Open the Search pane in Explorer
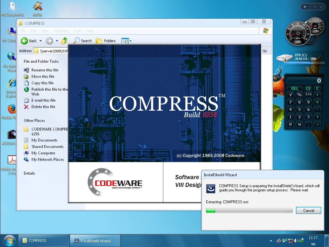 point(83,41)
